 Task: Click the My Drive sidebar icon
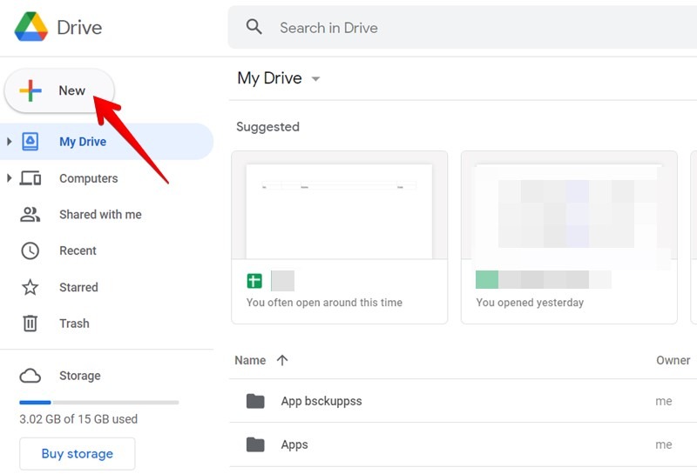click(30, 142)
